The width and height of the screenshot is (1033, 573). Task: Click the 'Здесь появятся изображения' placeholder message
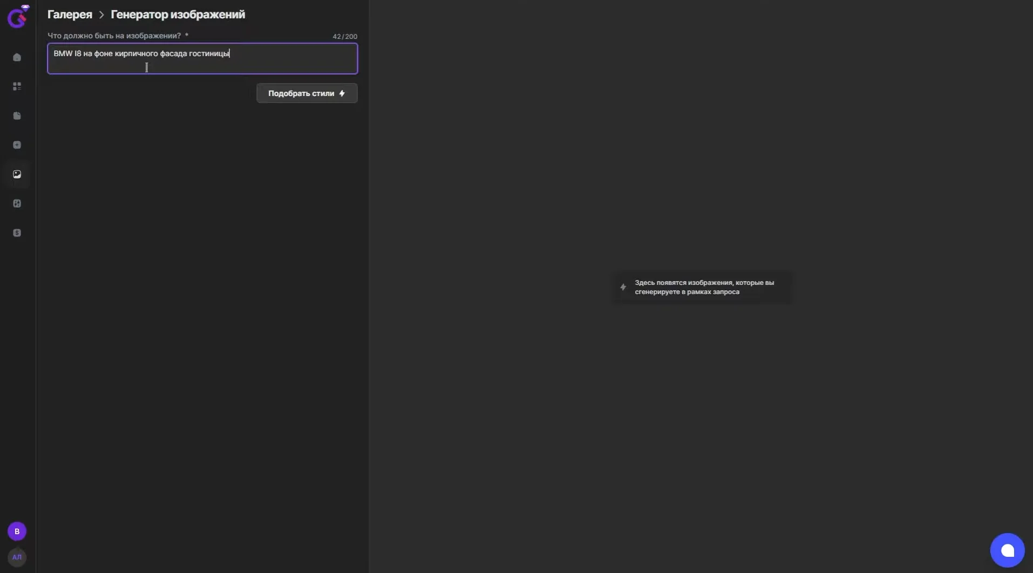point(701,287)
